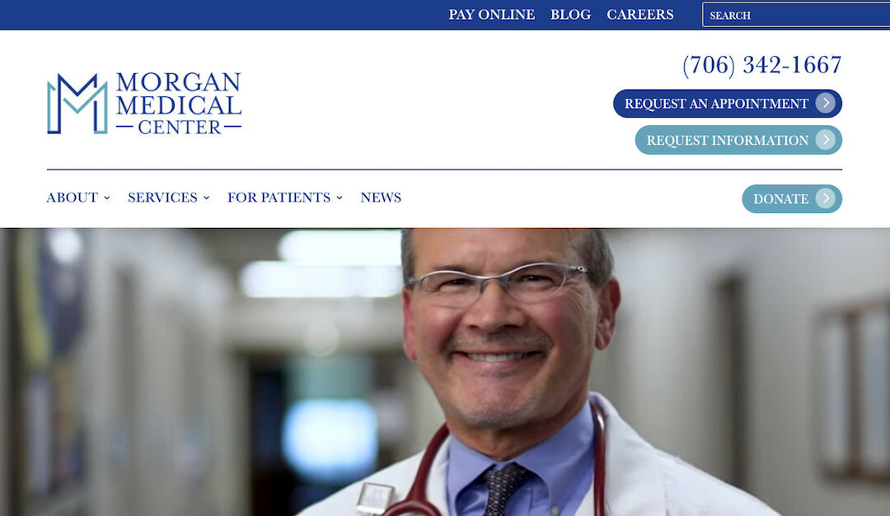Screen dimensions: 890x516
Task: Expand the For Patients chevron
Action: 340,198
